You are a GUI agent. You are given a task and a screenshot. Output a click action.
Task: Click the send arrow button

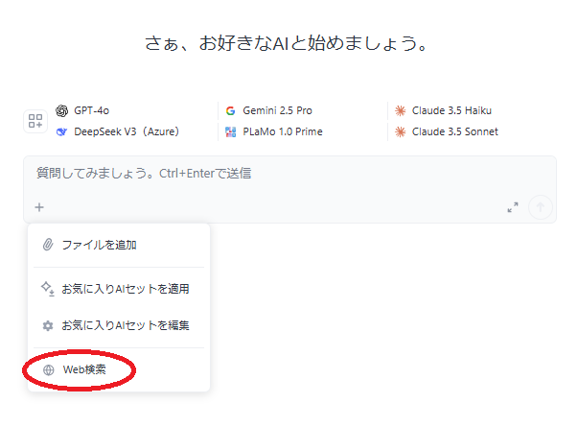540,207
